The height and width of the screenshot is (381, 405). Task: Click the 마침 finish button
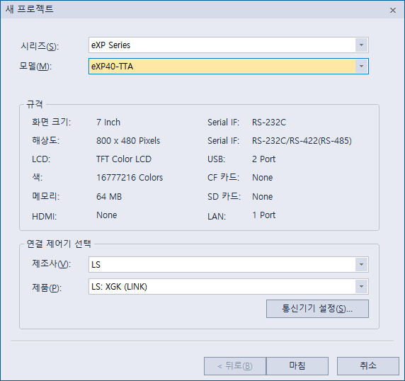pos(297,366)
